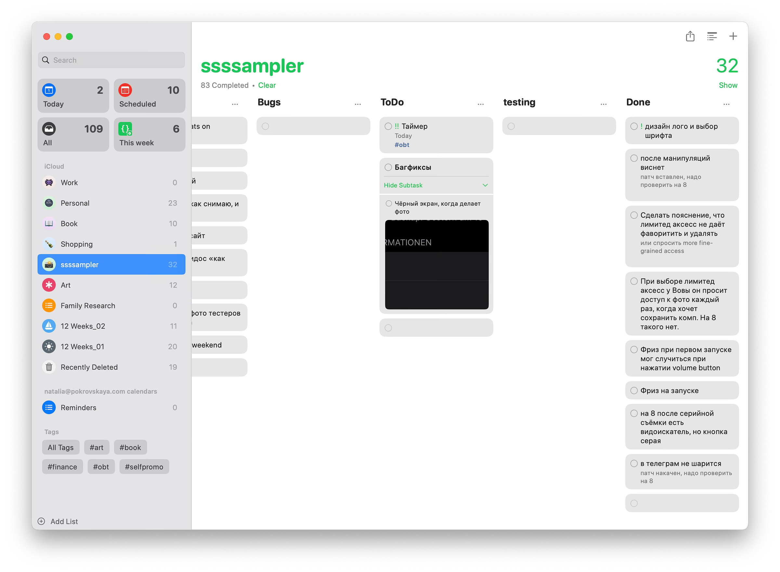Filter by the #obt tag
Viewport: 780px width, 572px height.
coord(101,467)
